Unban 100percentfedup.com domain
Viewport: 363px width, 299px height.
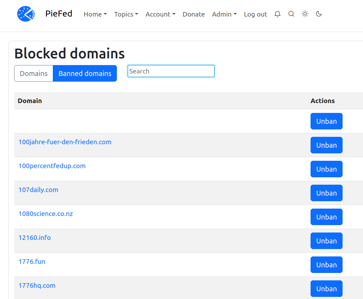[326, 169]
